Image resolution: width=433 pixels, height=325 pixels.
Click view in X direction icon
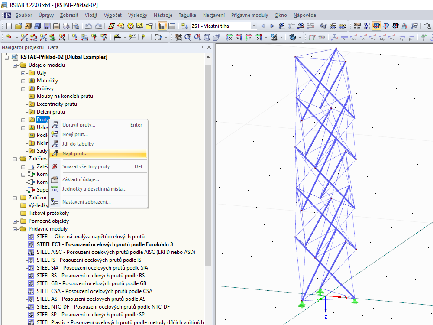(229, 37)
